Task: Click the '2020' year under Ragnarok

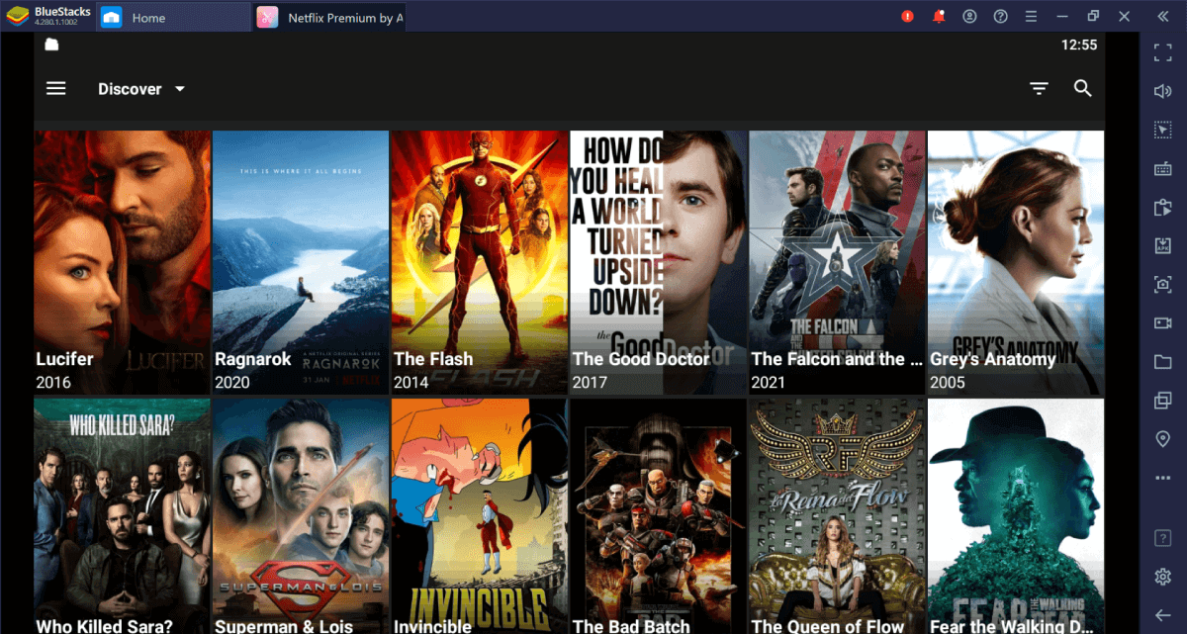Action: pos(232,382)
